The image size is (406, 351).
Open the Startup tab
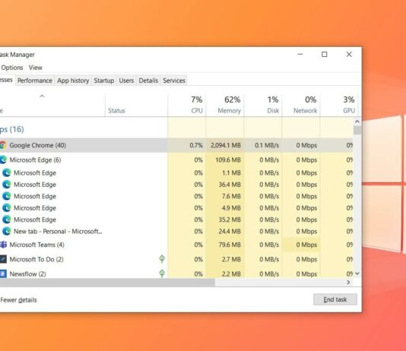[x=104, y=81]
